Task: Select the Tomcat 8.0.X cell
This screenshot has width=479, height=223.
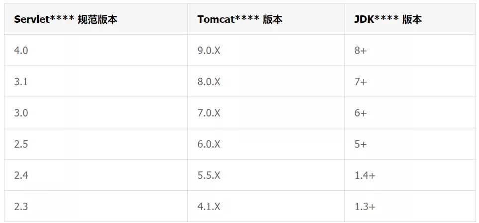Action: (266, 81)
